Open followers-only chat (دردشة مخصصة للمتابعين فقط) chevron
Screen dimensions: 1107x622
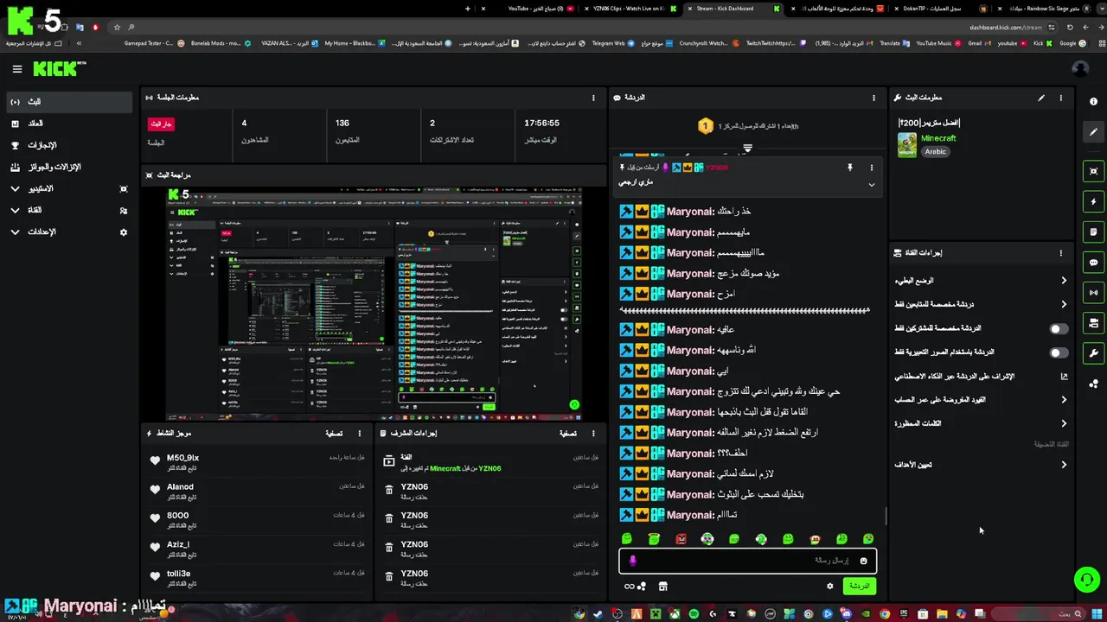click(x=1064, y=304)
